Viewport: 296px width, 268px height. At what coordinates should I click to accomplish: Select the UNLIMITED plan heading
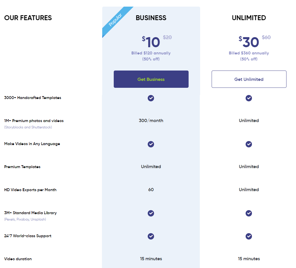pos(249,18)
